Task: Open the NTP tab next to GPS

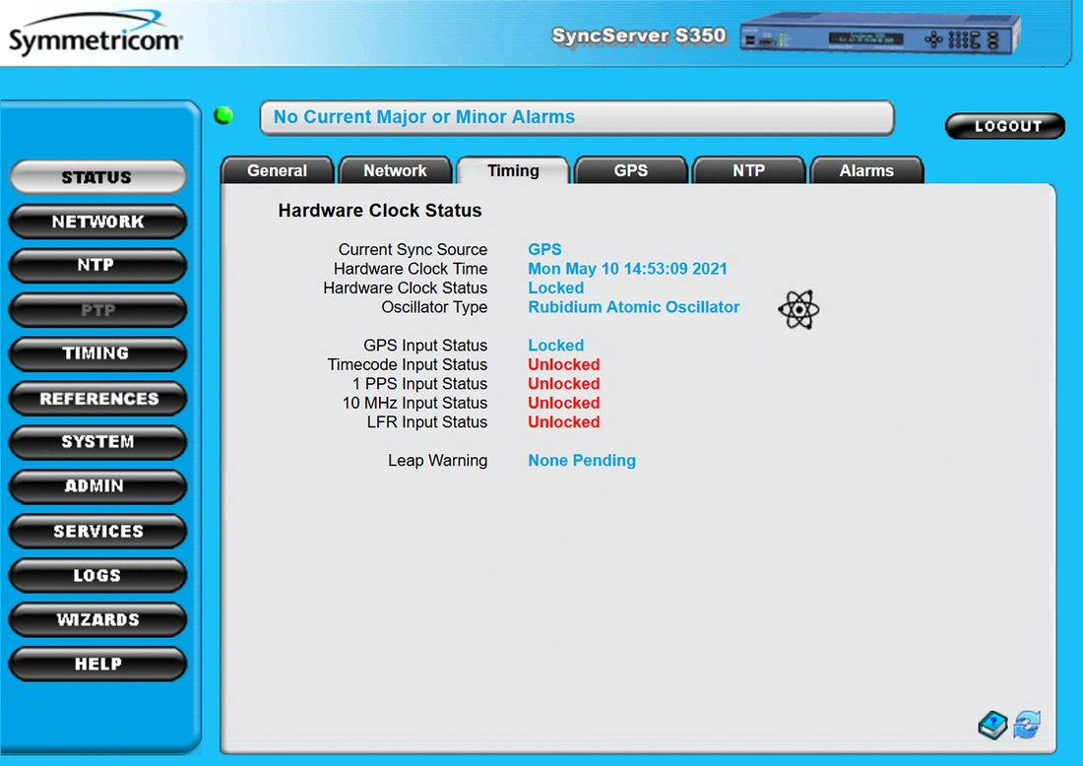Action: point(748,170)
